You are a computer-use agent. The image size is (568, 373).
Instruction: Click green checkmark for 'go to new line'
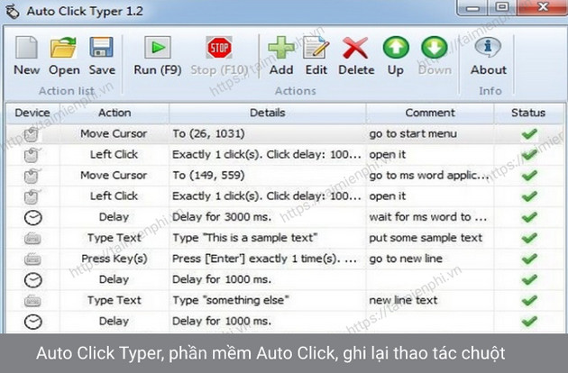[529, 259]
